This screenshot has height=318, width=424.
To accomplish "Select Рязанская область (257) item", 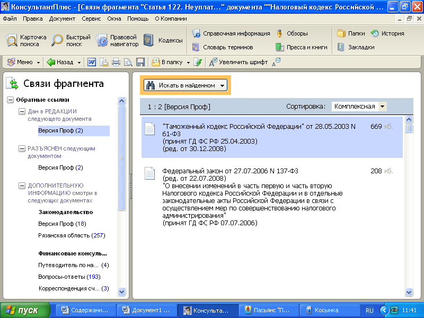I will [72, 235].
